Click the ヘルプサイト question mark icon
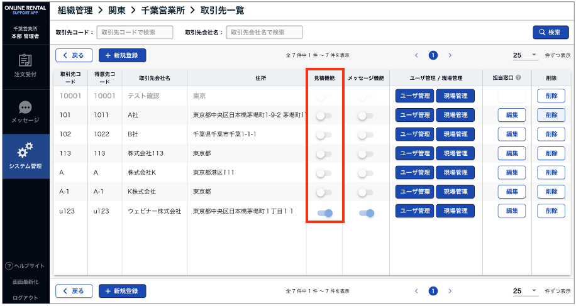Screen dimensions: 576x306 tap(8, 266)
